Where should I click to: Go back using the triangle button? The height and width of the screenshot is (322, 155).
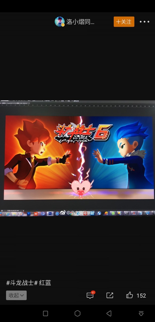point(109,313)
